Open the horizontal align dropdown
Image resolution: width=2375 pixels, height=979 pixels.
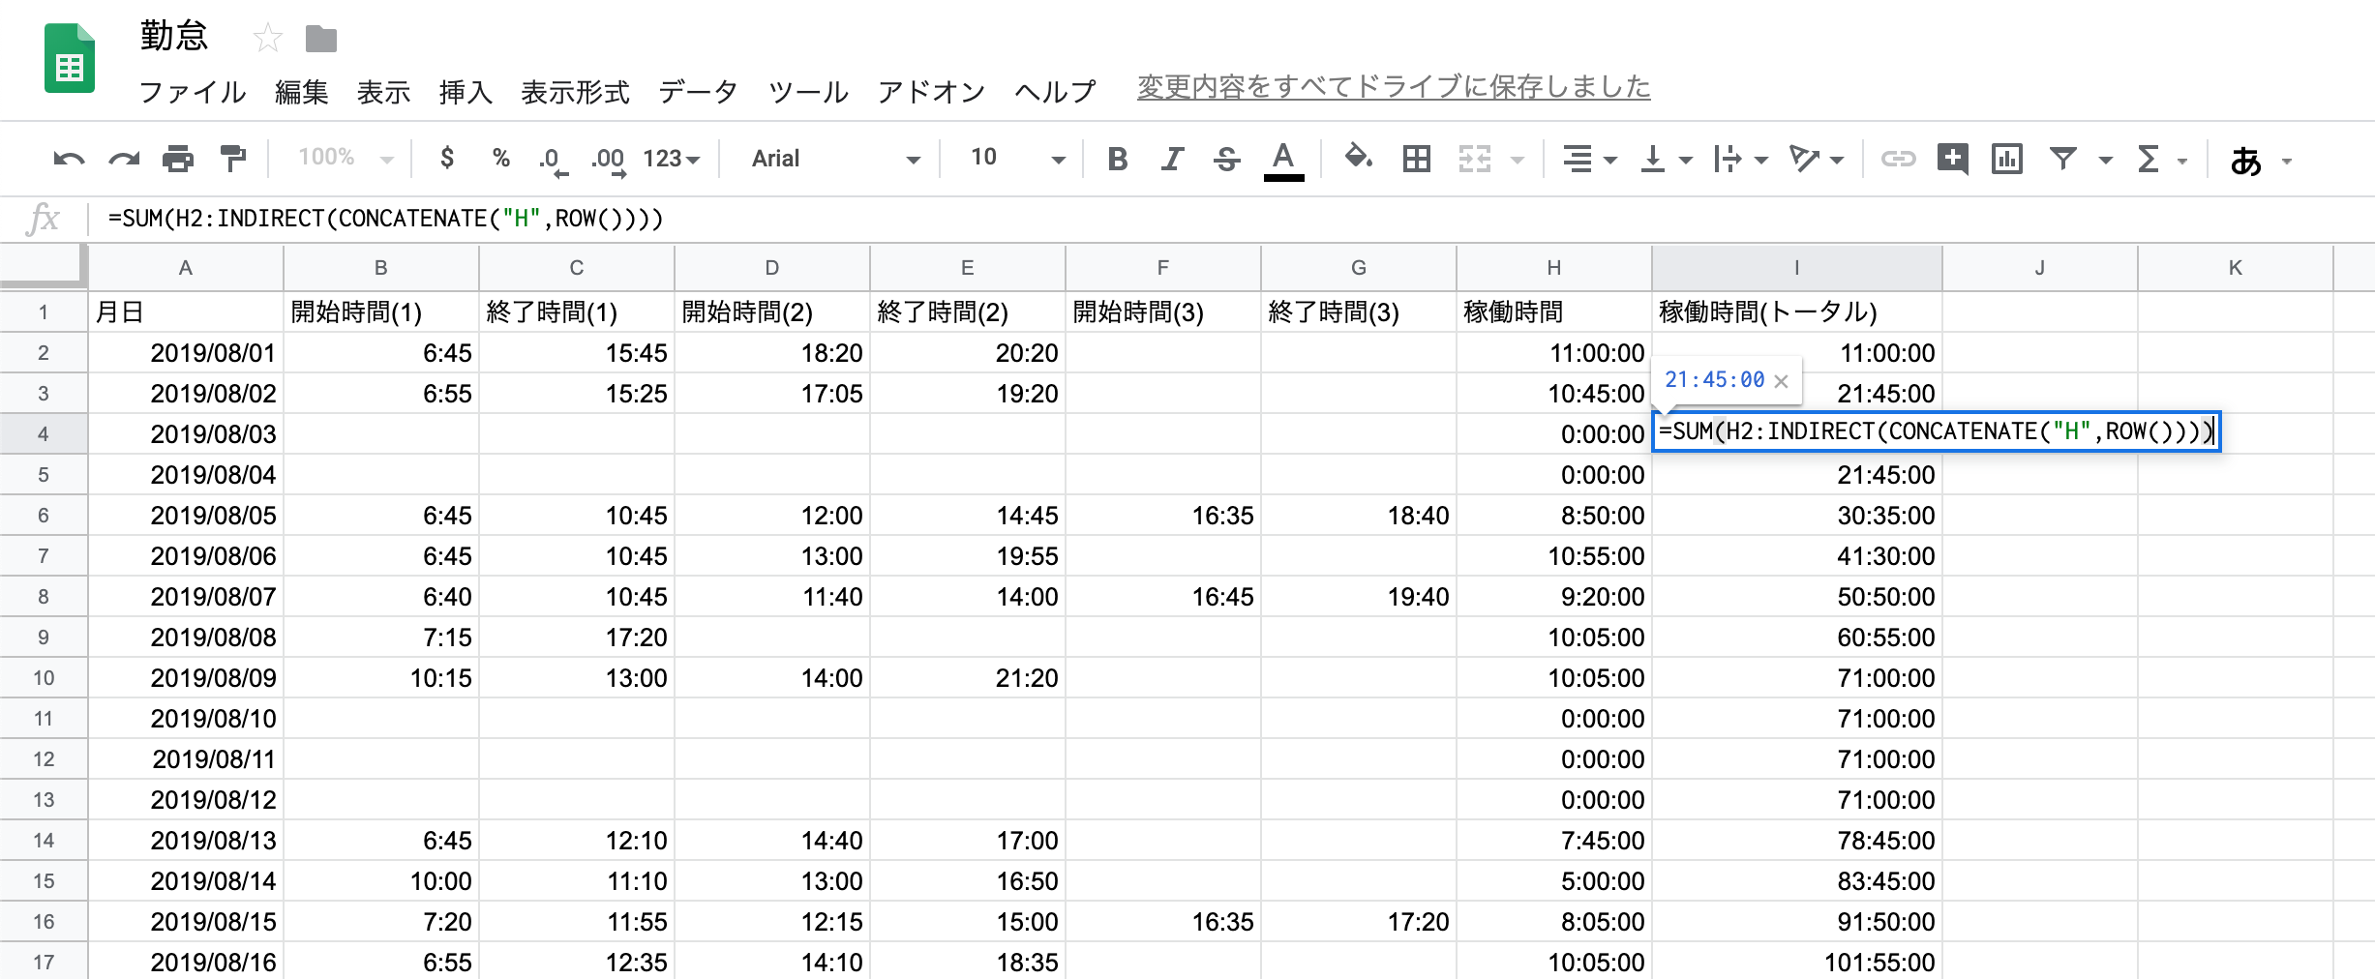[x=1589, y=159]
